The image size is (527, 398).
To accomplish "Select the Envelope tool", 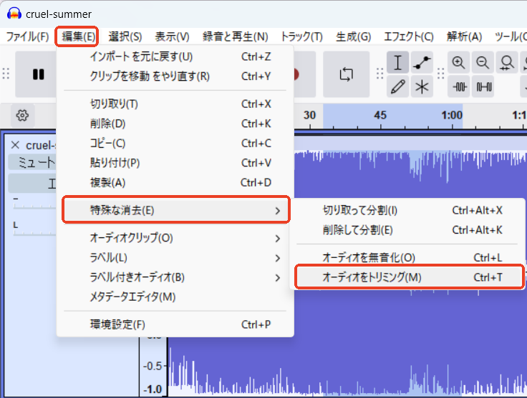I will click(422, 63).
